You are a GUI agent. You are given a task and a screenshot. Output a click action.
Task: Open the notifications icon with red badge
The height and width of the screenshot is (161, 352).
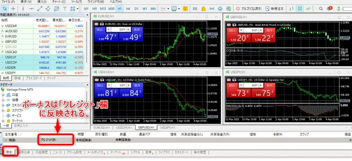(329, 9)
